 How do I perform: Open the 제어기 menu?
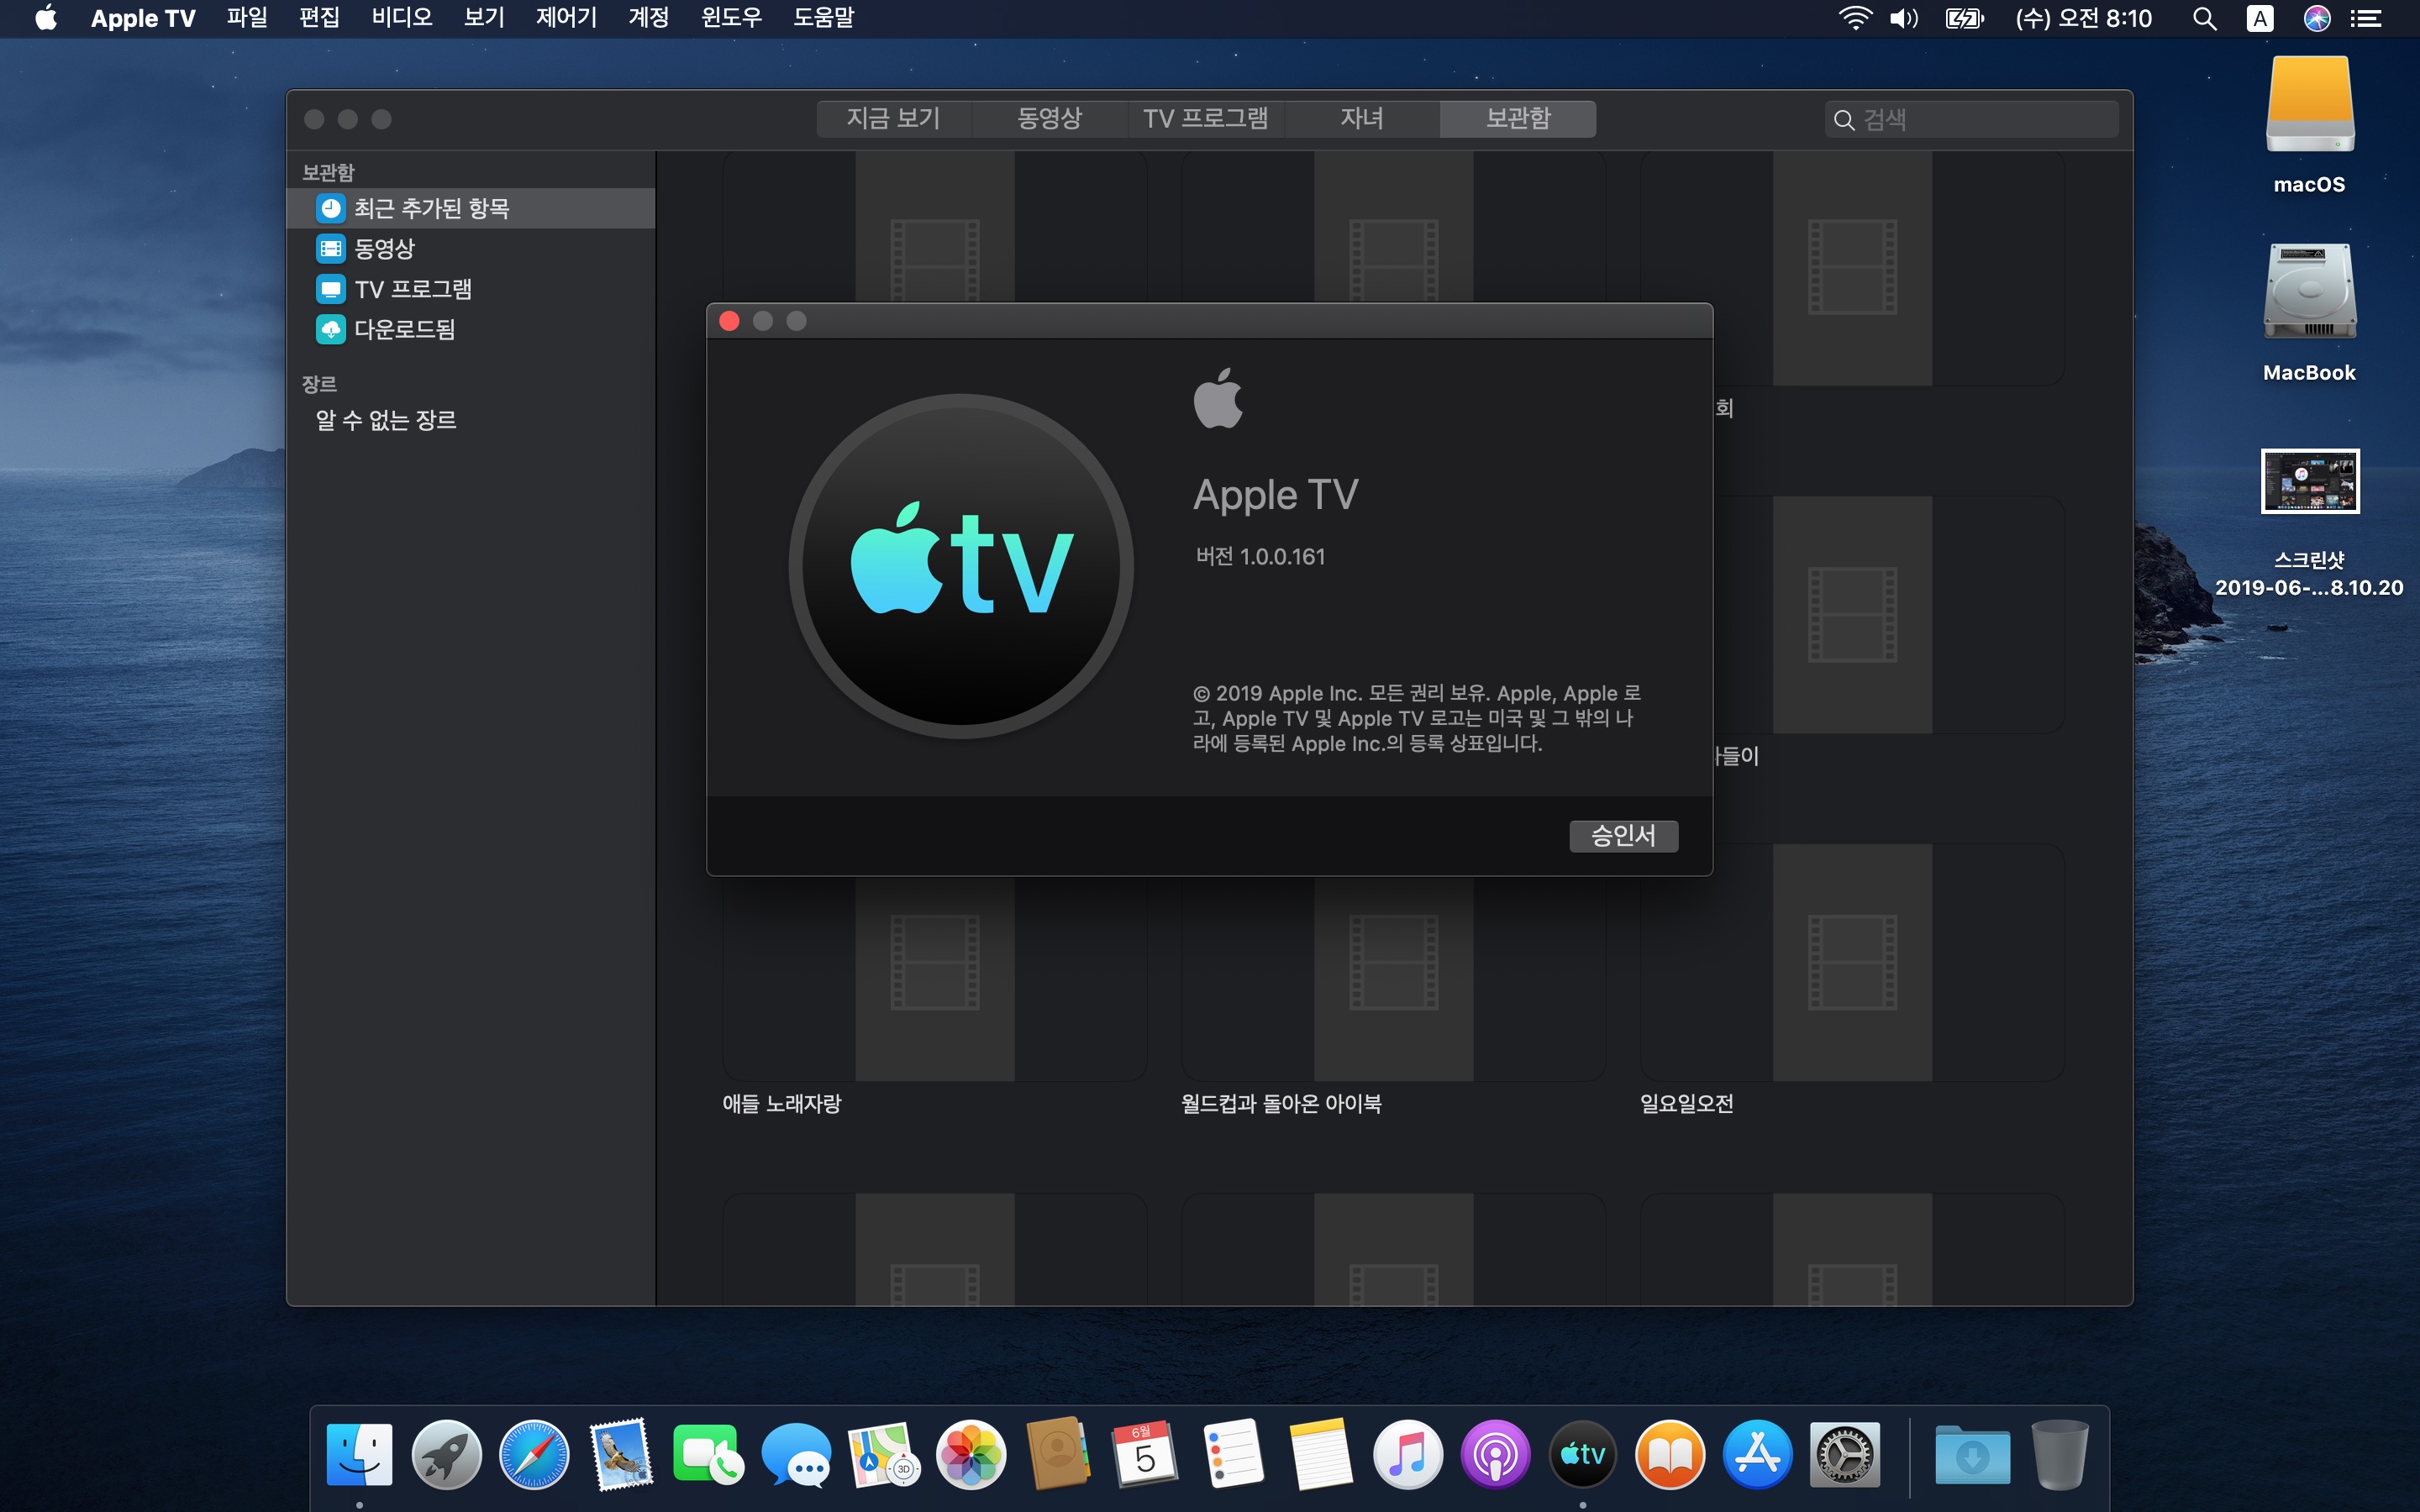(x=566, y=18)
